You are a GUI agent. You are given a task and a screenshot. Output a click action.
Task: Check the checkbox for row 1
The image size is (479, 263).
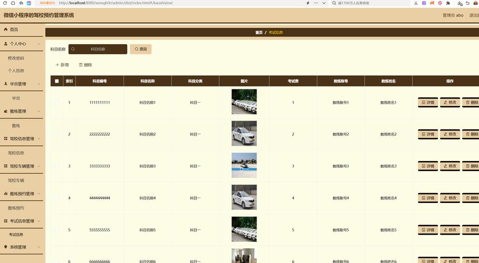57,103
